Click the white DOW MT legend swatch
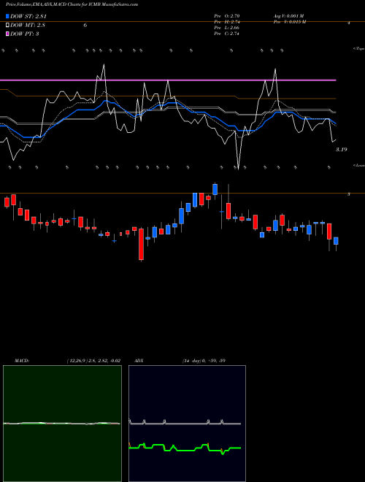Screen dimensions: 365x482 coord(7,25)
